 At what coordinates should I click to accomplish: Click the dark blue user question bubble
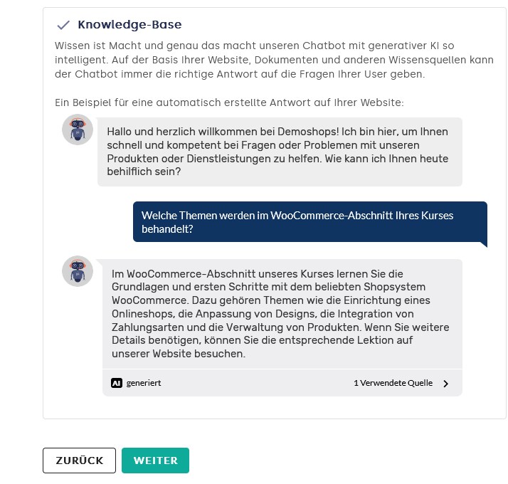click(309, 221)
